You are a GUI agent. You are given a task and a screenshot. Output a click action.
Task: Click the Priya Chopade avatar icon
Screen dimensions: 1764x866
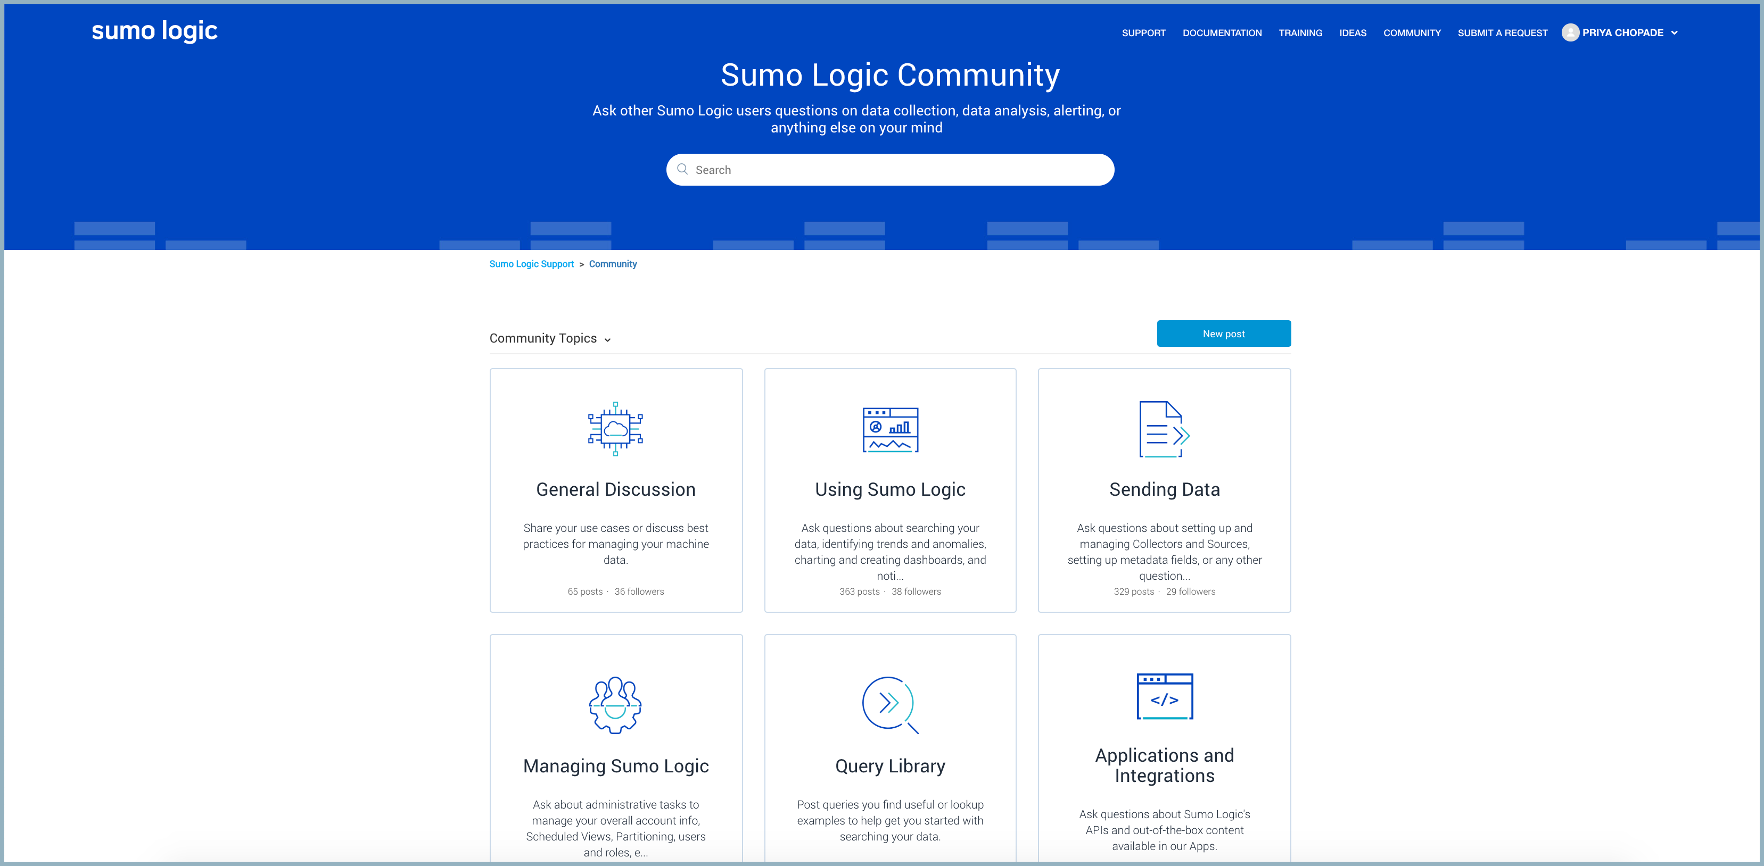(1570, 32)
